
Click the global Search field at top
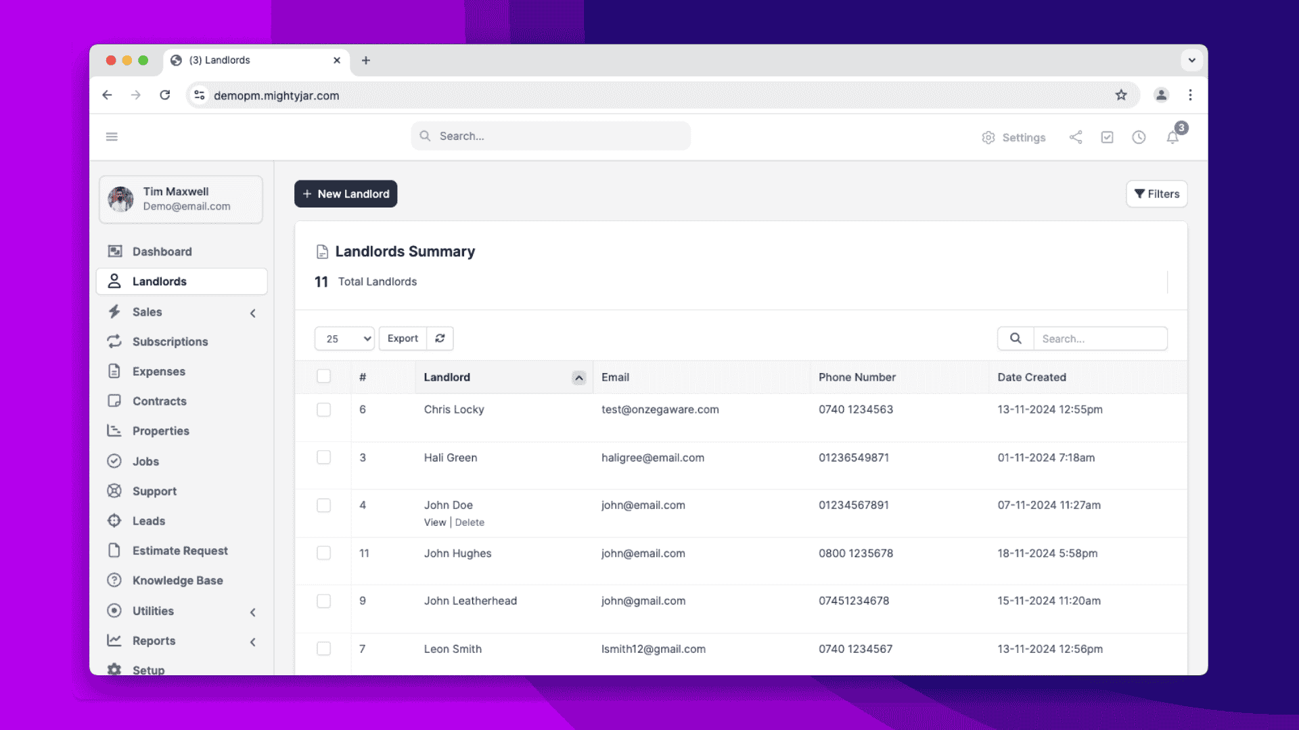(551, 136)
